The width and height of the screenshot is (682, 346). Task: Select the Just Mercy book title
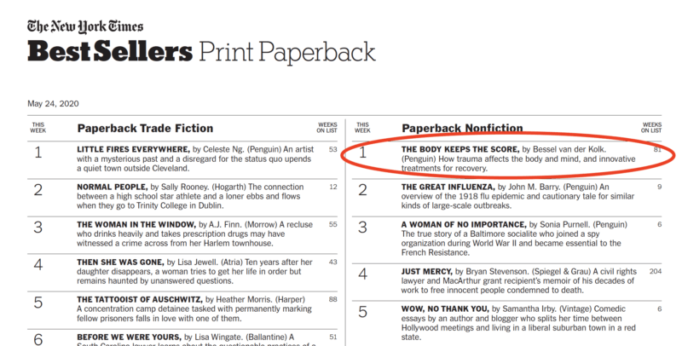[427, 271]
